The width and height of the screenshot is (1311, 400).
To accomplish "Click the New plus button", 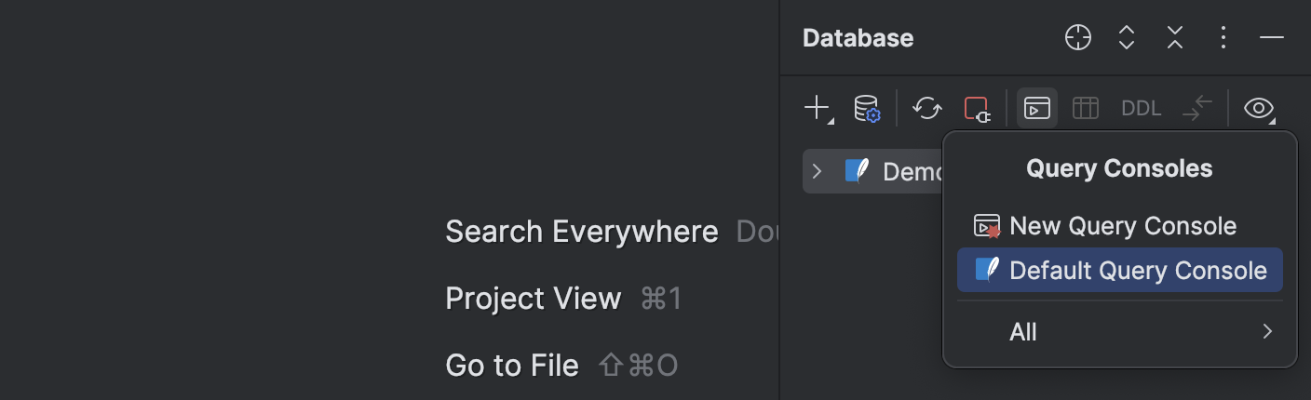I will (817, 108).
